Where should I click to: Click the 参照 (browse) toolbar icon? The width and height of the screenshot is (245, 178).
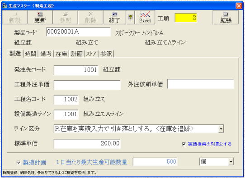65,17
